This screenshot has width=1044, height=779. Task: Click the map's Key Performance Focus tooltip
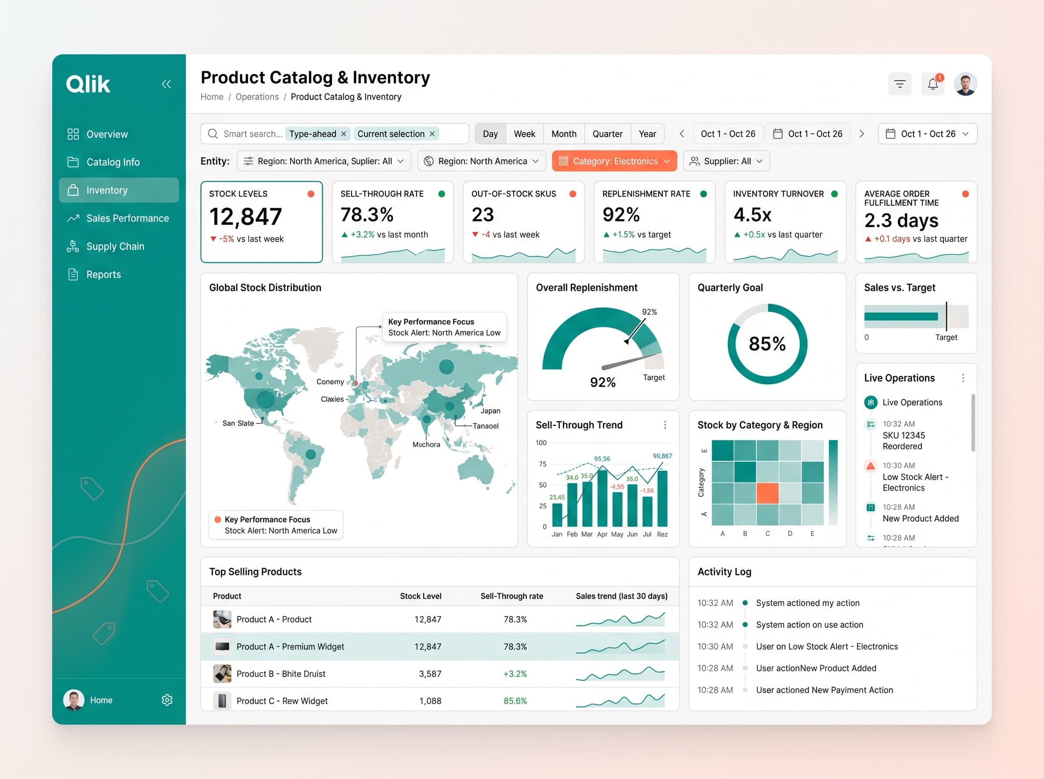(x=444, y=327)
